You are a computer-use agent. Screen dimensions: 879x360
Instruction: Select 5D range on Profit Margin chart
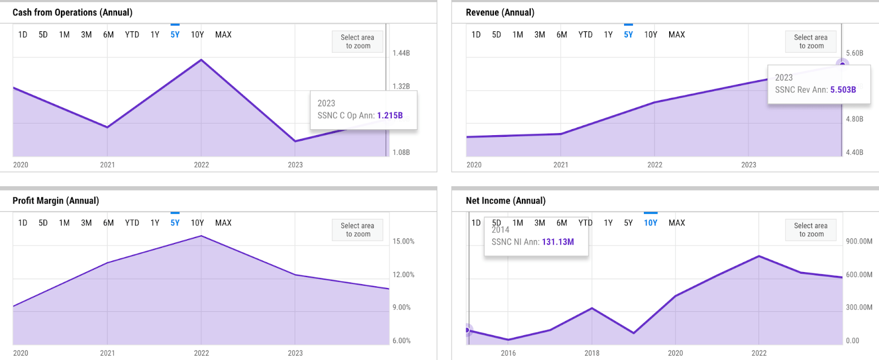(x=43, y=223)
